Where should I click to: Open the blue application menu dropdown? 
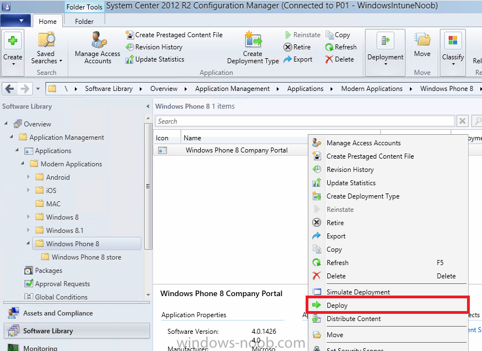coord(16,21)
